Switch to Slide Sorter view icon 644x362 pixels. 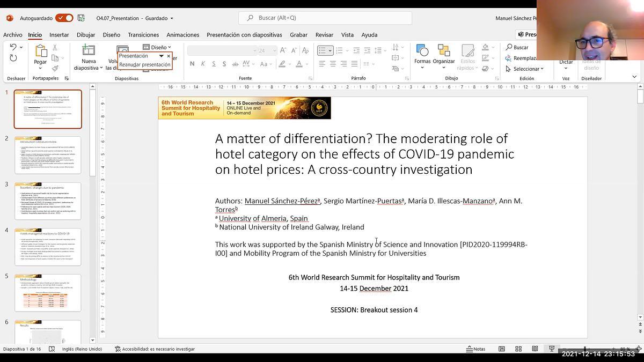[518, 349]
